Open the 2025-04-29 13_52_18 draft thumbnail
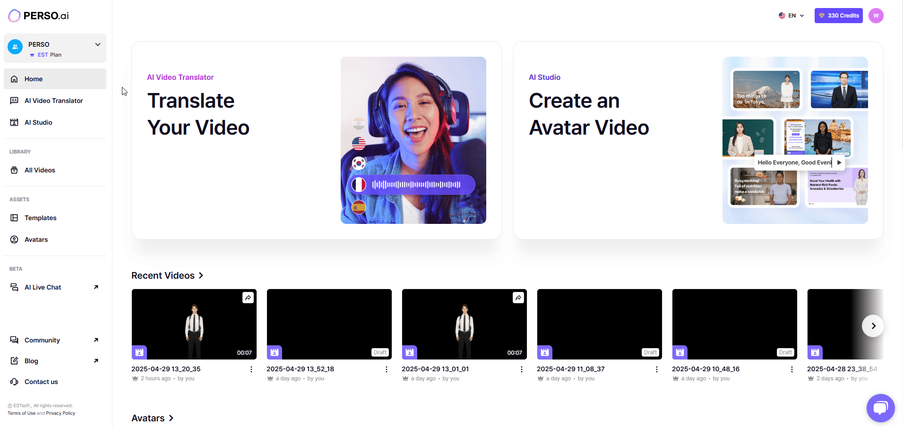Image resolution: width=903 pixels, height=427 pixels. pyautogui.click(x=329, y=324)
